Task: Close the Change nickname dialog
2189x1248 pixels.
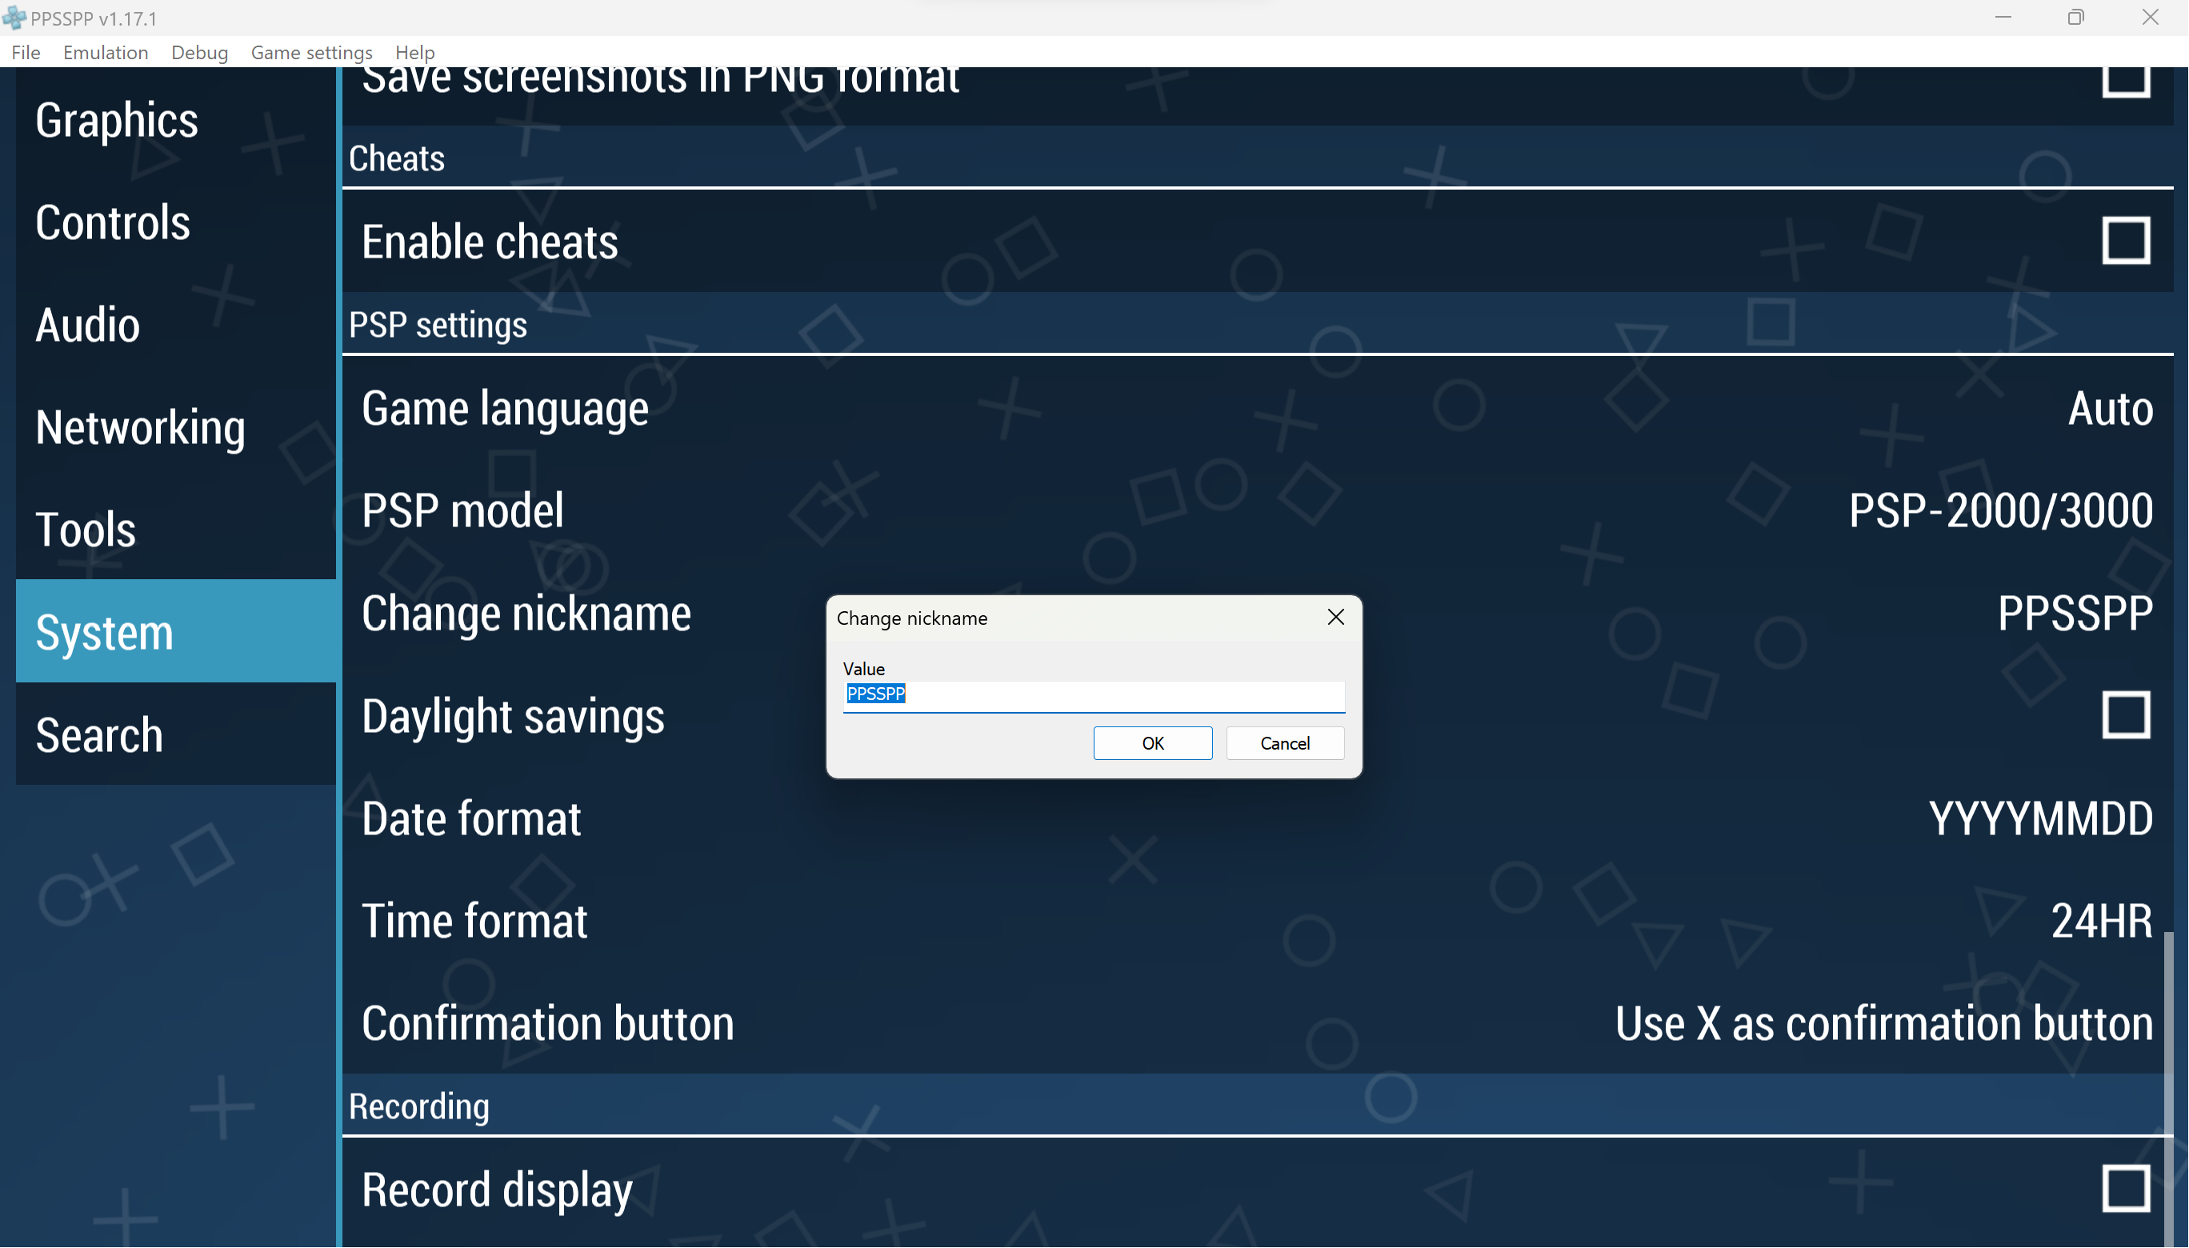Action: coord(1335,617)
